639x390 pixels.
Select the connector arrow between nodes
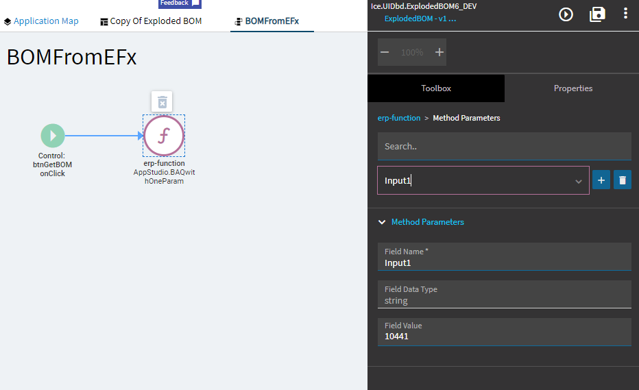[x=104, y=136]
